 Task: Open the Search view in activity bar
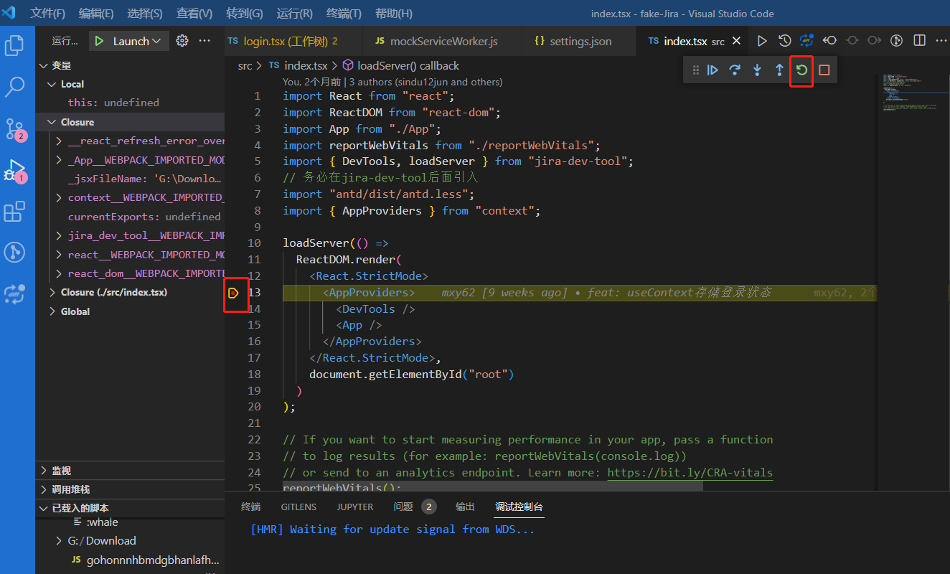point(15,88)
